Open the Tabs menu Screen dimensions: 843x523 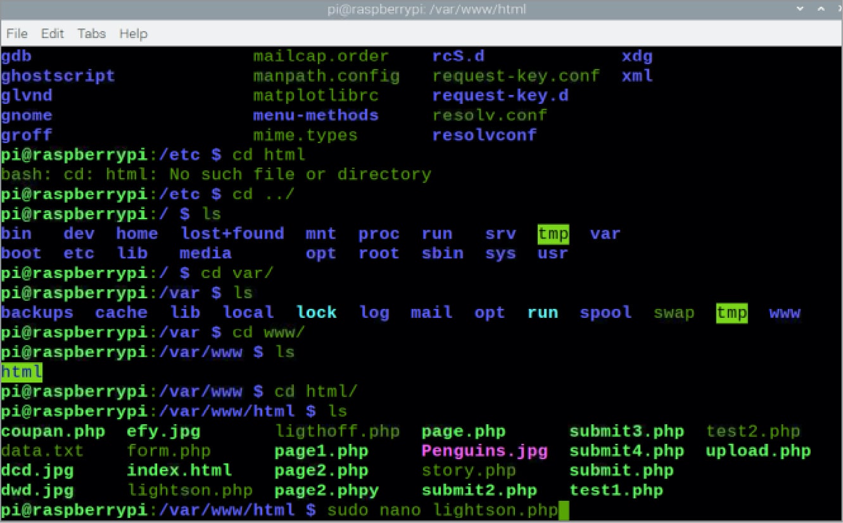point(92,34)
